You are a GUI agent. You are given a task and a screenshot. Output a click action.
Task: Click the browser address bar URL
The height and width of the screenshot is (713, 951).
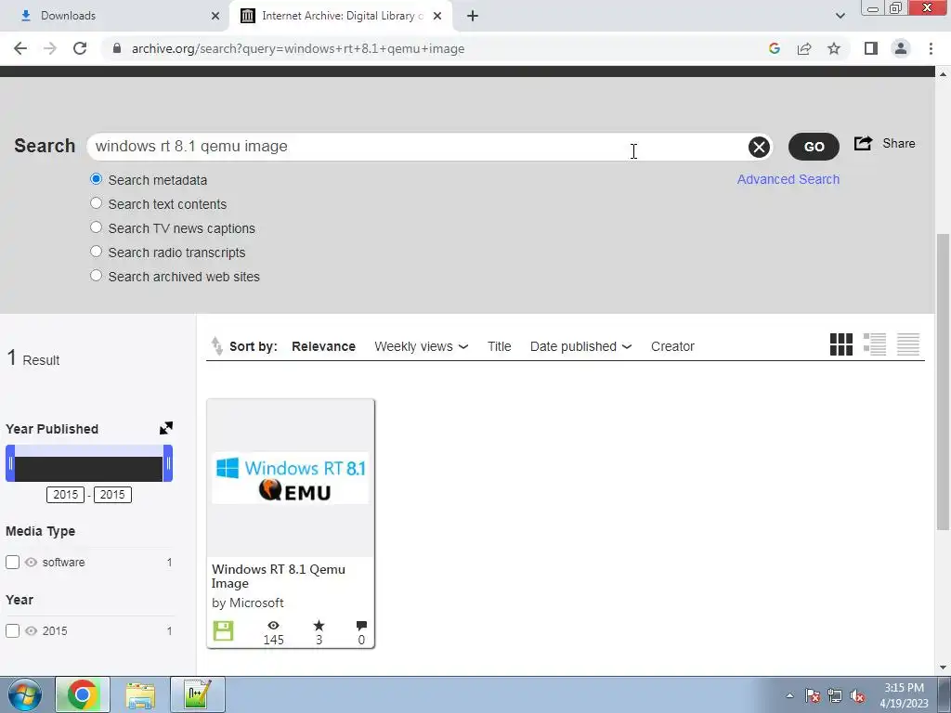pyautogui.click(x=298, y=48)
